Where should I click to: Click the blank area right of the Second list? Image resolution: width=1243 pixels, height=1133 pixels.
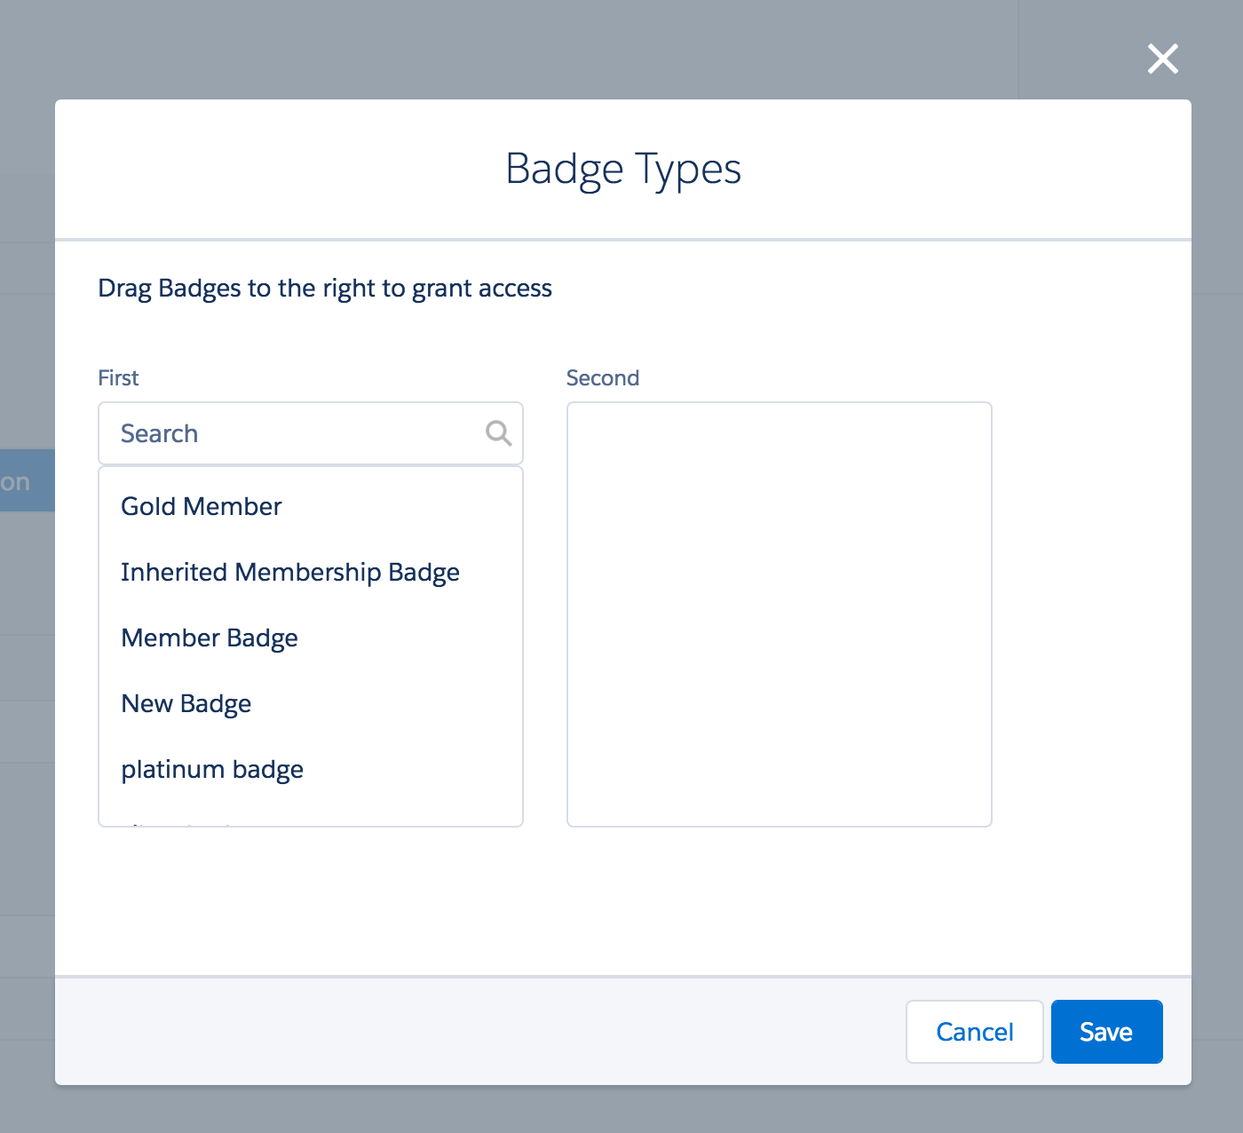(x=1090, y=613)
